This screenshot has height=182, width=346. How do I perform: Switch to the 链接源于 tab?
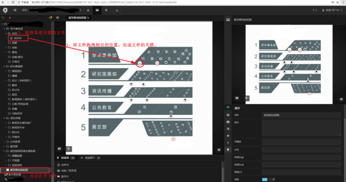(x=90, y=158)
